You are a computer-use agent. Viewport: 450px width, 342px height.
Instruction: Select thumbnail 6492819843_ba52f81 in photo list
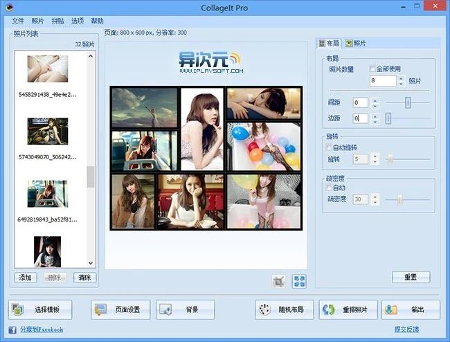tap(48, 194)
